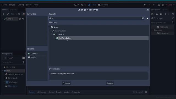Cancel the Change Node Type dialog
The image size is (176, 99).
coord(110,83)
